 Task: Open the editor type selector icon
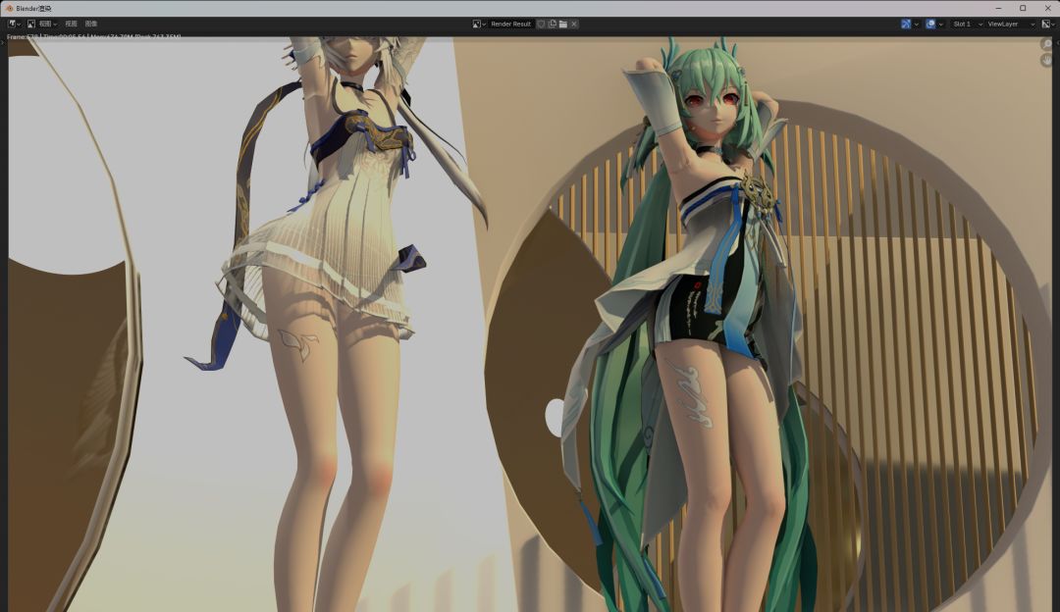coord(14,24)
